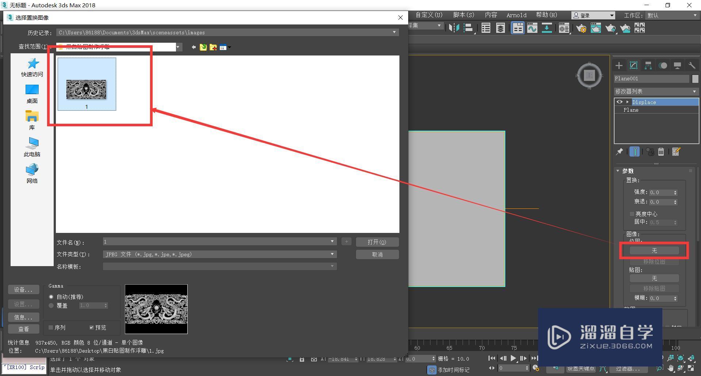
Task: Click Render Production teapot icon
Action: coord(610,28)
